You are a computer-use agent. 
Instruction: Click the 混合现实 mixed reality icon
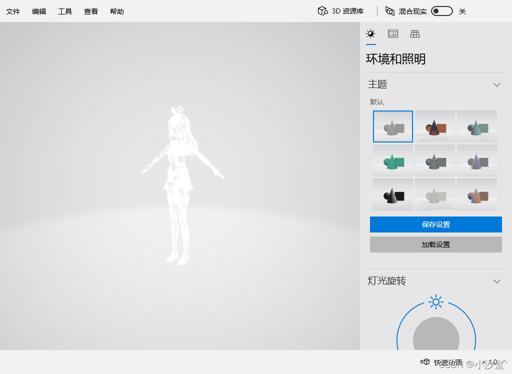[x=390, y=11]
